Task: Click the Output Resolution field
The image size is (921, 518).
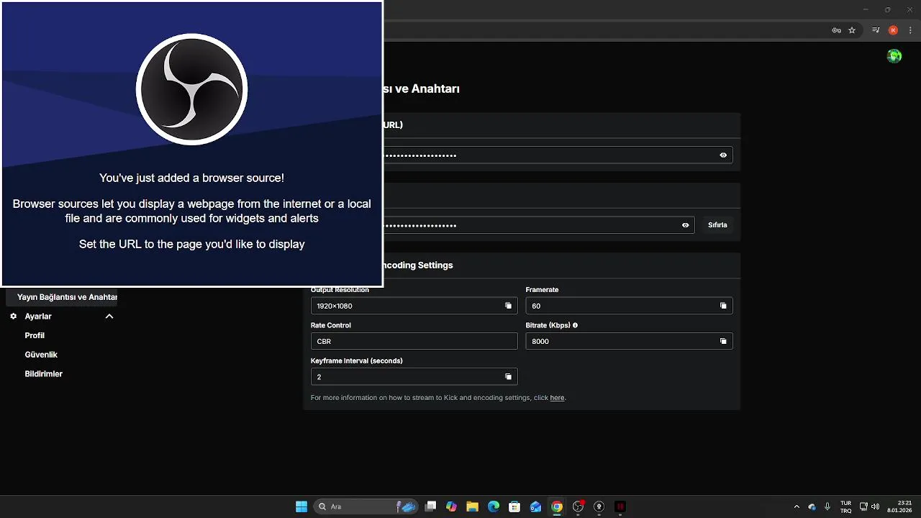Action: tap(414, 306)
